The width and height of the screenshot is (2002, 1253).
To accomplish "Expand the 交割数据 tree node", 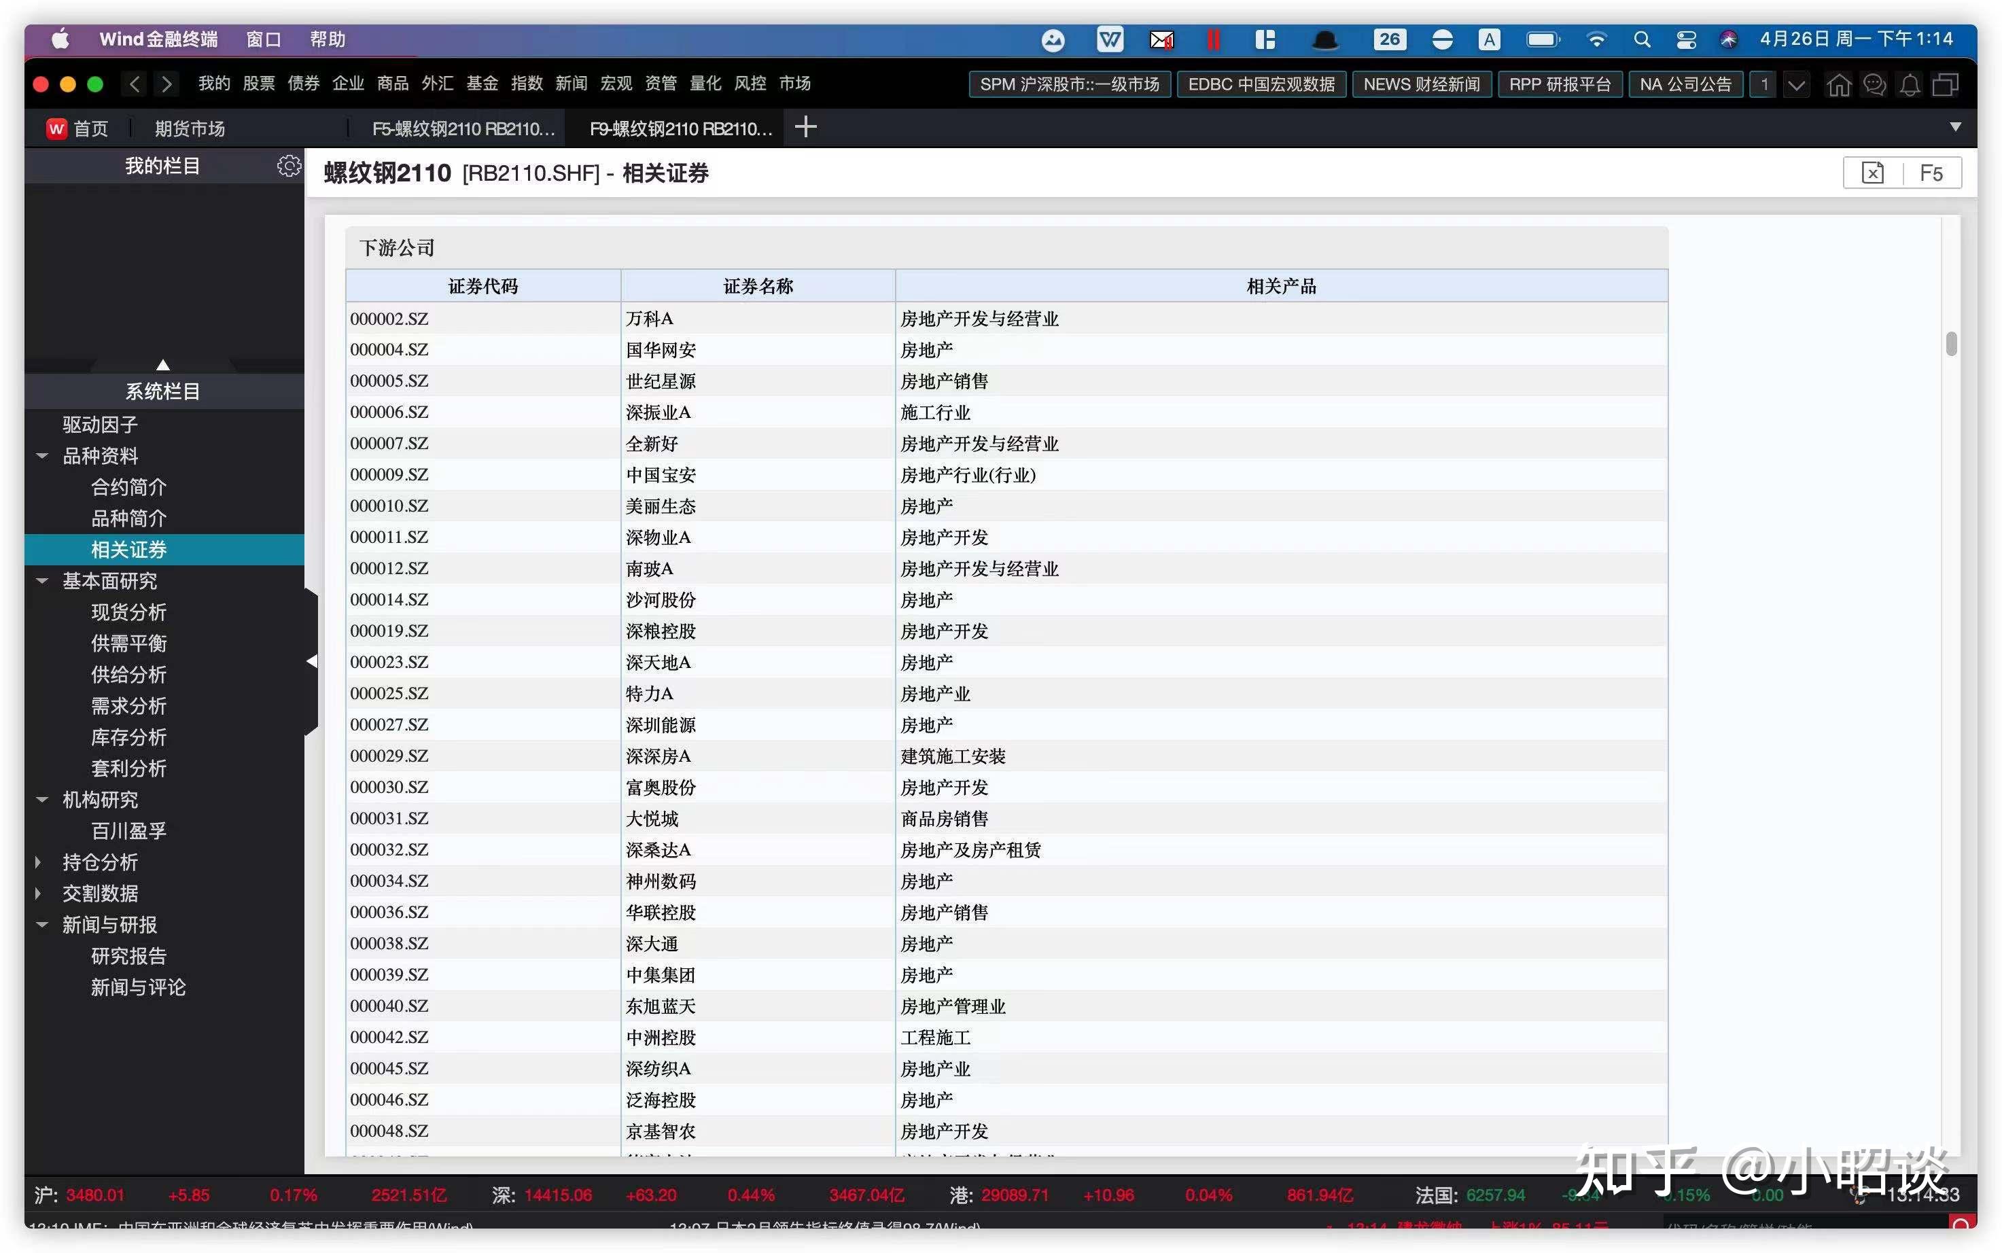I will 38,894.
